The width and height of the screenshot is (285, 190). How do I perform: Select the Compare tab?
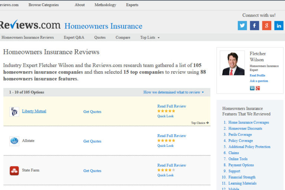123,37
